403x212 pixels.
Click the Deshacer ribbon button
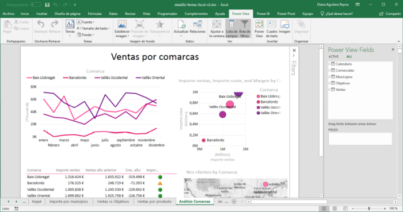41,27
